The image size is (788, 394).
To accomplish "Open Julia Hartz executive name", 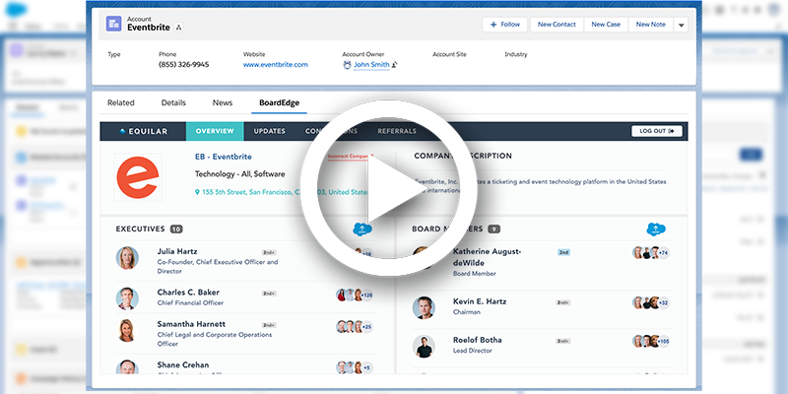I will tap(177, 251).
